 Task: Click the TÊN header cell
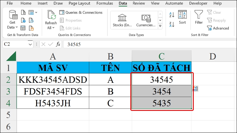point(111,68)
